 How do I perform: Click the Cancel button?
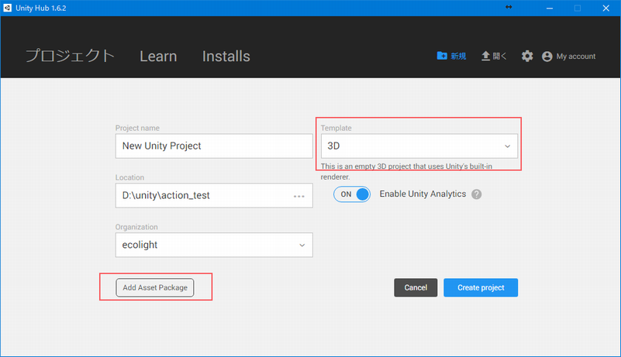416,288
